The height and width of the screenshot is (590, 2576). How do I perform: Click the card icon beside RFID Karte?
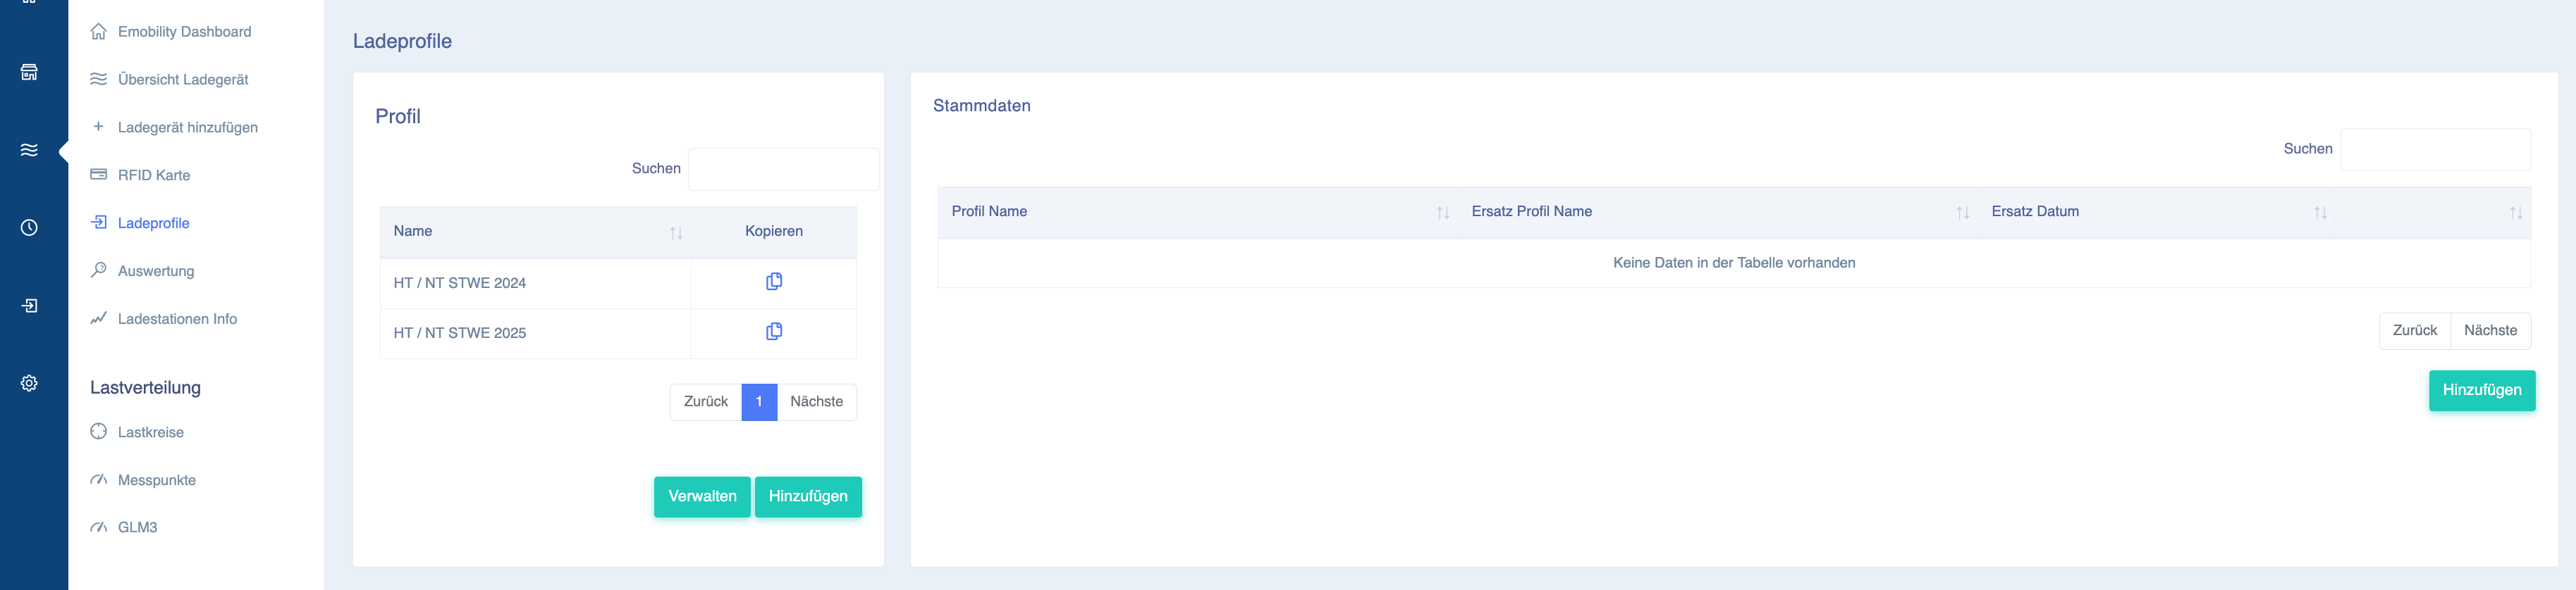[x=98, y=175]
